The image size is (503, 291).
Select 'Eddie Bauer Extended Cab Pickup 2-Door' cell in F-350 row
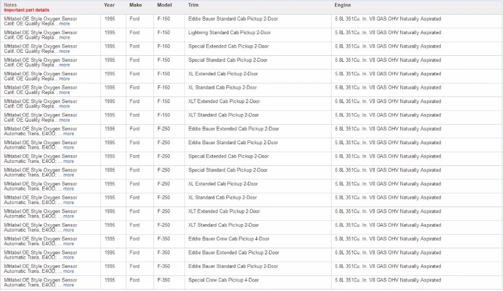click(233, 253)
